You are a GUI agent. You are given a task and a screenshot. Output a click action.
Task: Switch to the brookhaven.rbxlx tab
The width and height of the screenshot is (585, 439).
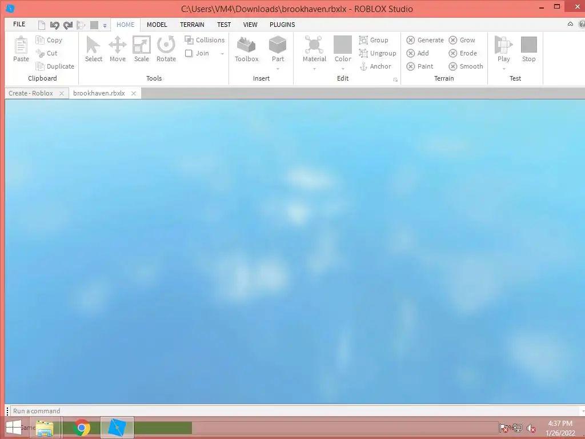[99, 93]
